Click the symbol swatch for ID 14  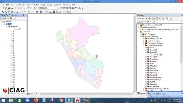(11, 65)
